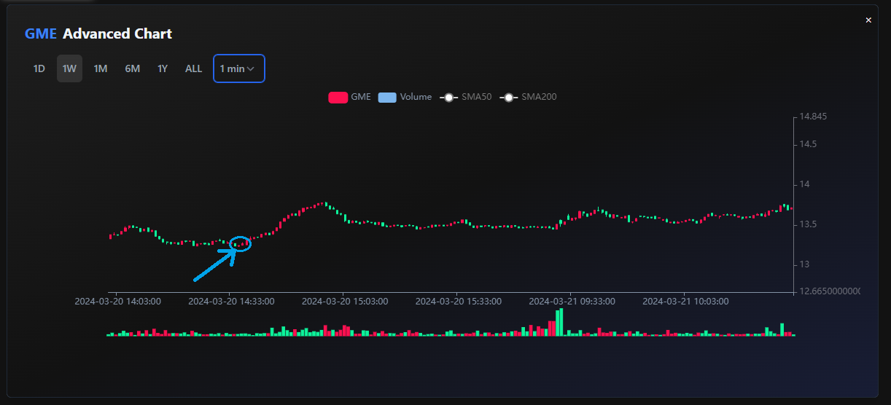Open the 1 min interval dropdown

coord(239,68)
